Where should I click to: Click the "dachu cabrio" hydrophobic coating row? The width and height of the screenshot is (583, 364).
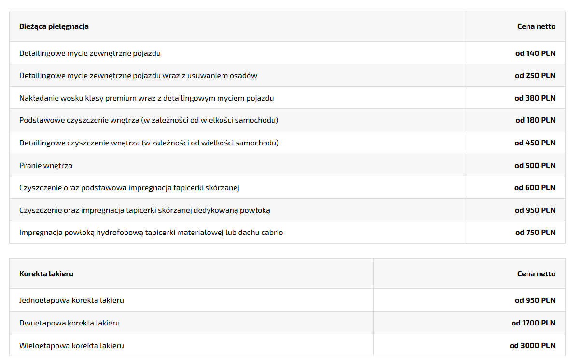151,233
